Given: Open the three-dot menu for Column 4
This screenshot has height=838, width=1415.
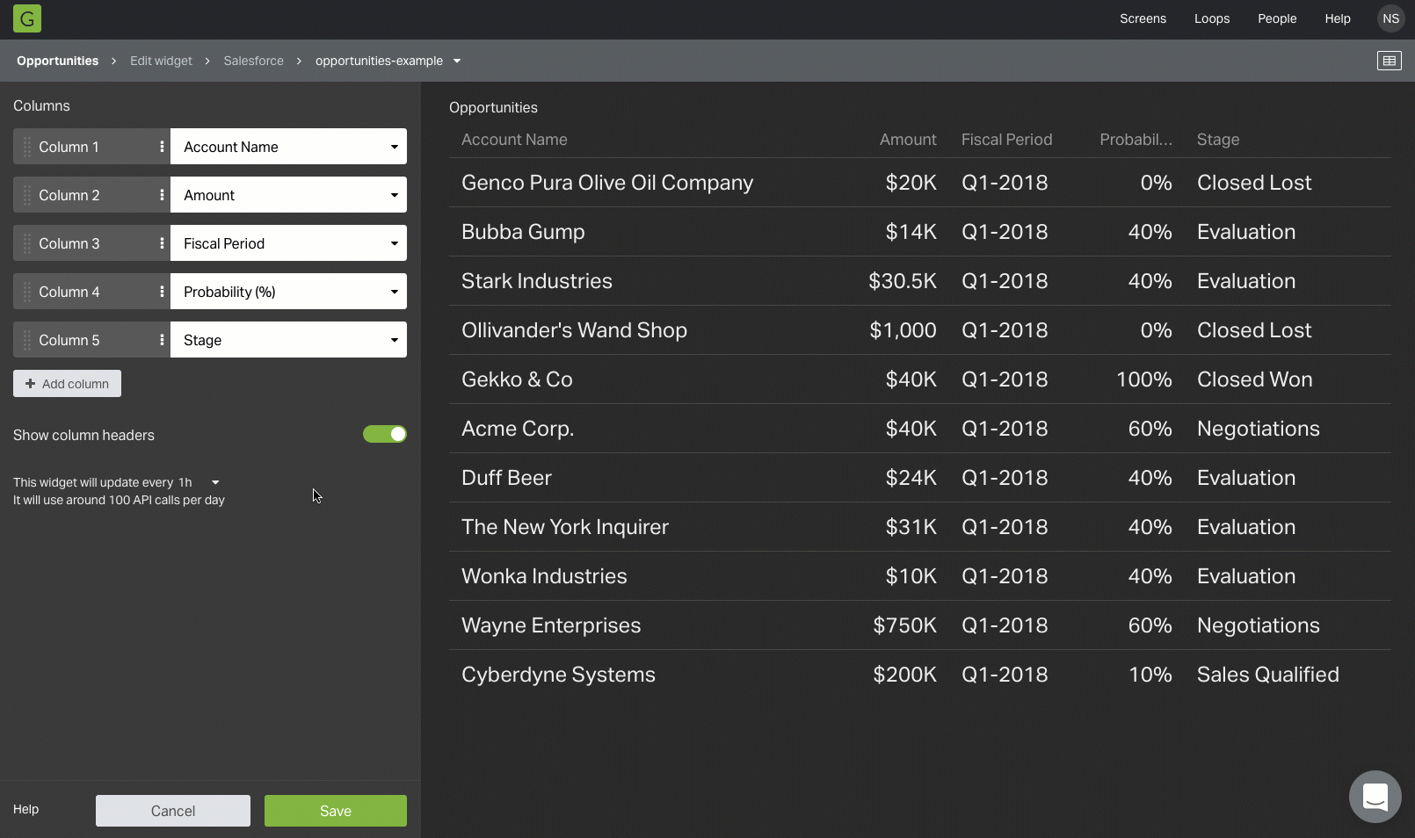Looking at the screenshot, I should (x=162, y=292).
